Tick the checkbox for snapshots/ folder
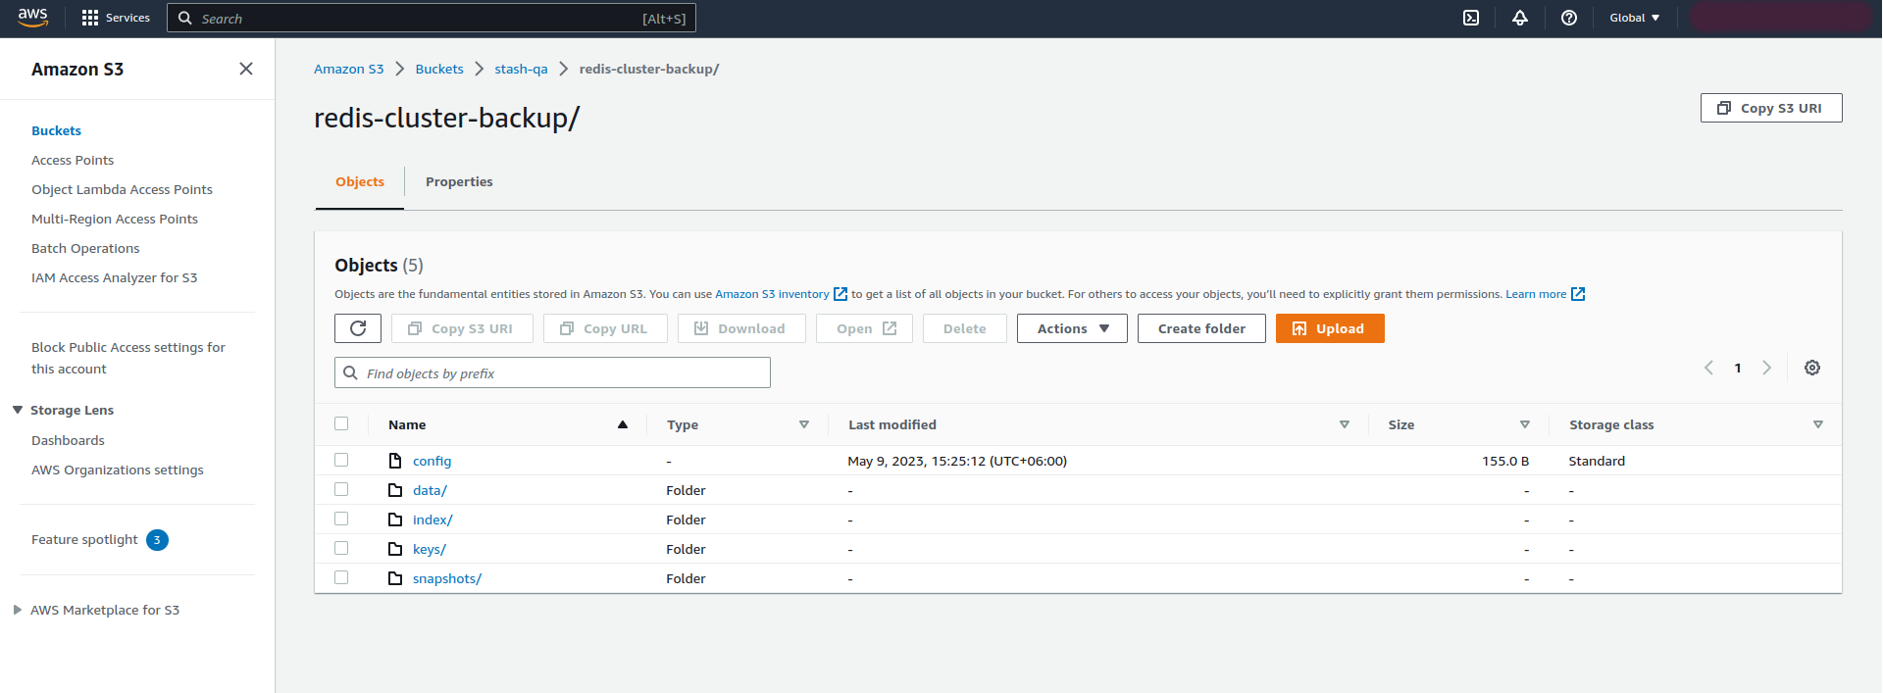Viewport: 1883px width, 693px height. pyautogui.click(x=341, y=577)
